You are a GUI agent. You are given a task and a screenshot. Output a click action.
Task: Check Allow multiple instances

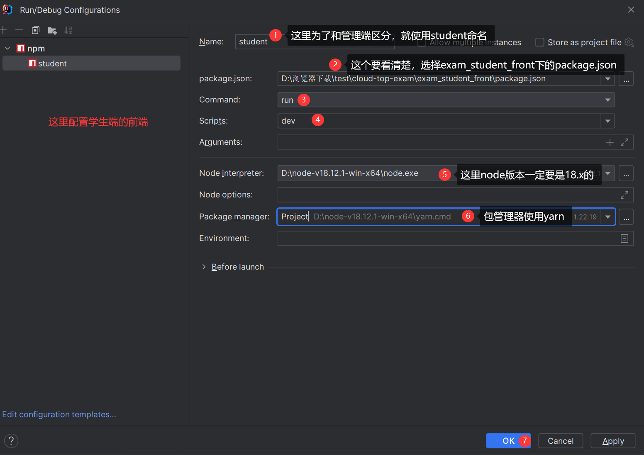click(x=421, y=42)
